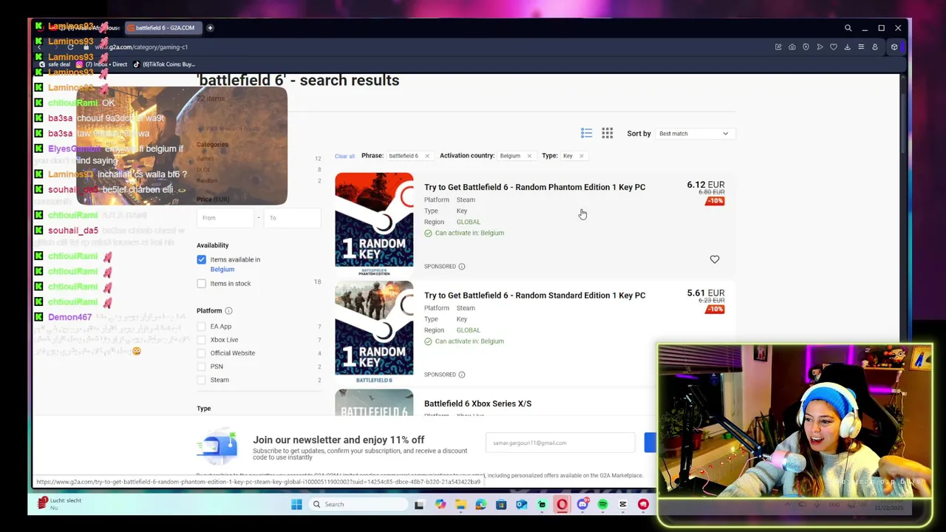The height and width of the screenshot is (532, 946).
Task: Open browser downloads icon
Action: [x=847, y=47]
